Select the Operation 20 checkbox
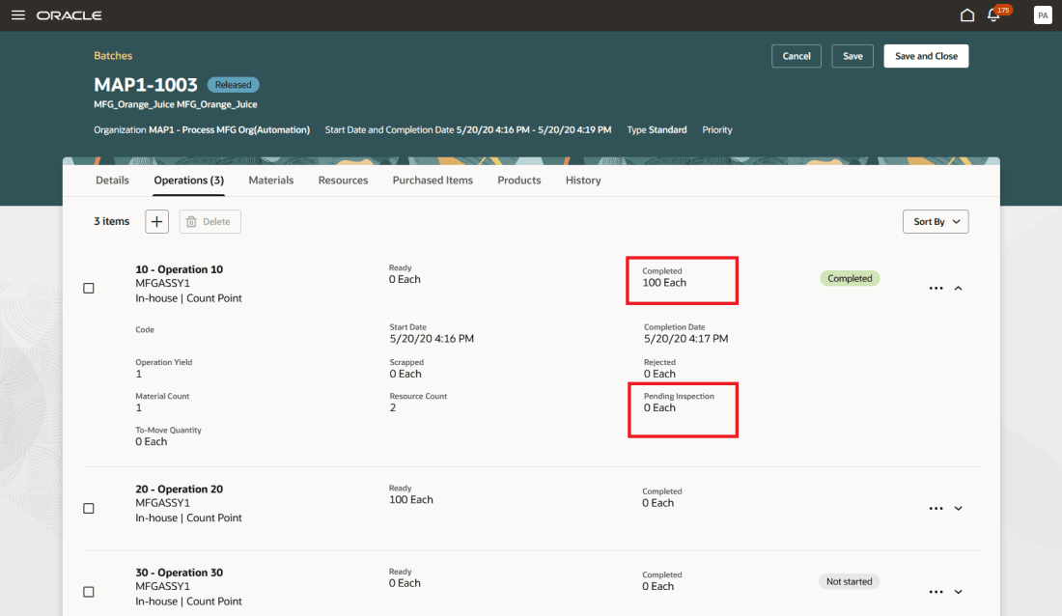This screenshot has height=616, width=1062. [x=89, y=508]
